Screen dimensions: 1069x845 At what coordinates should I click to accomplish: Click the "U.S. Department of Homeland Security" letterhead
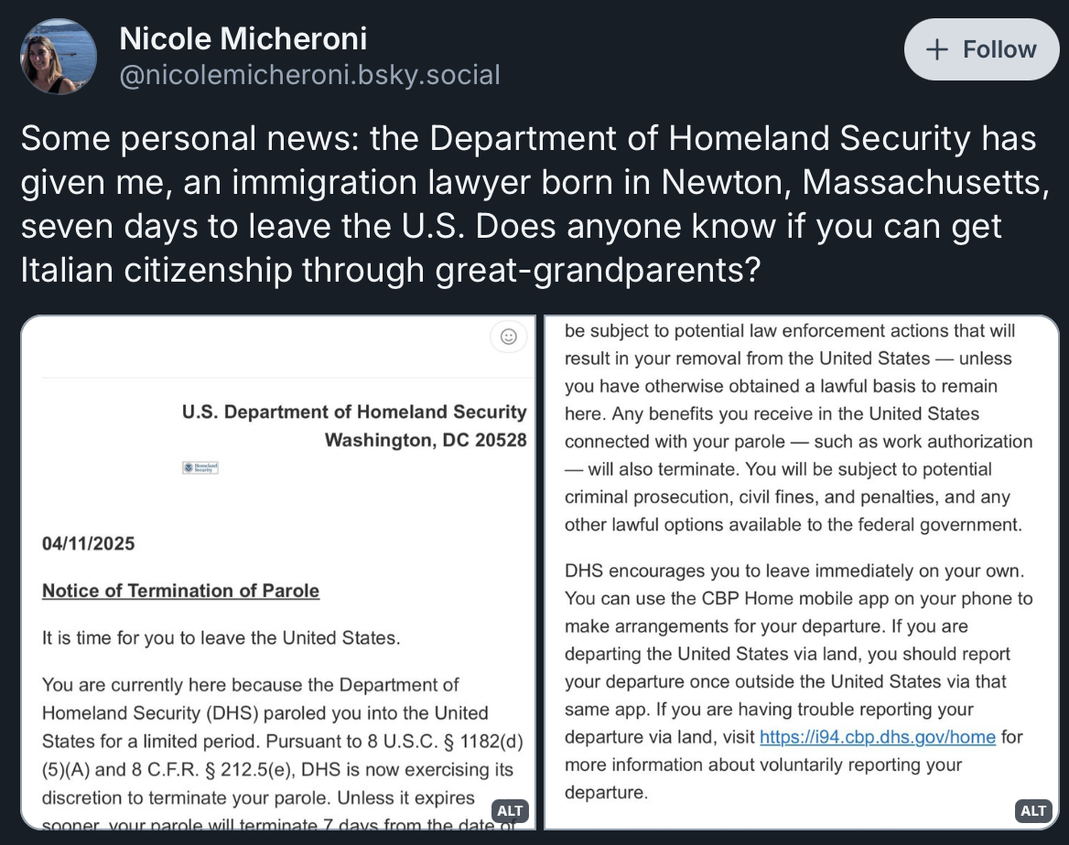coord(354,412)
